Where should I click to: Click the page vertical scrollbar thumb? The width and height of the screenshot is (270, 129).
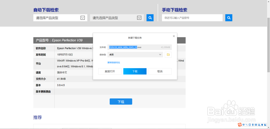pyautogui.click(x=268, y=45)
